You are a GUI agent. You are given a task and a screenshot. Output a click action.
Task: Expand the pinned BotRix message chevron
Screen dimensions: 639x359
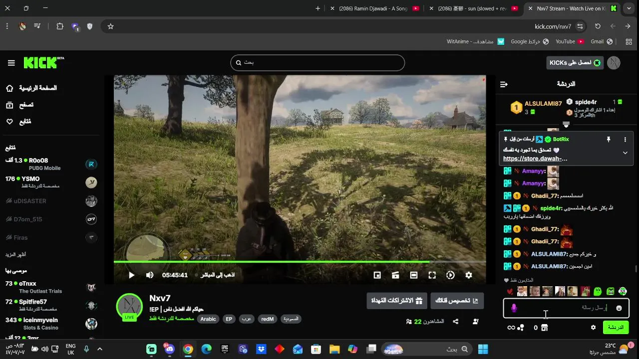click(625, 153)
